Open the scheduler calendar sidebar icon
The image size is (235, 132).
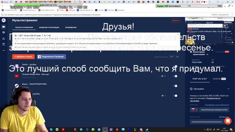click(4, 44)
